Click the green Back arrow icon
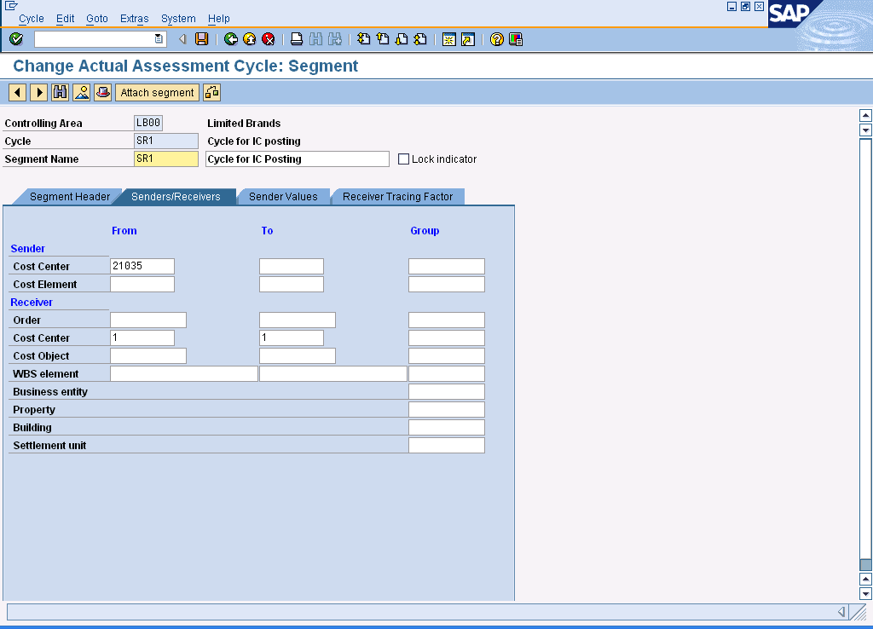Screen dimensions: 873x629 [x=230, y=39]
